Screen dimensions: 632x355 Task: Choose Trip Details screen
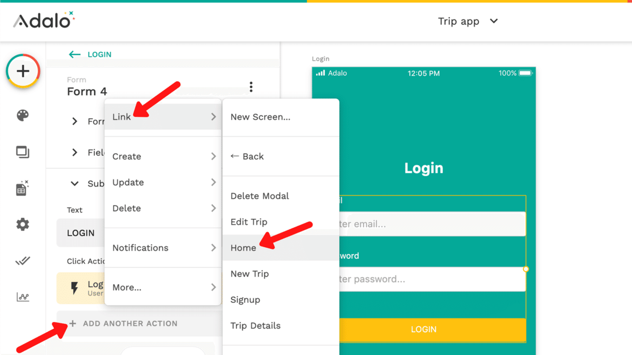pos(281,326)
